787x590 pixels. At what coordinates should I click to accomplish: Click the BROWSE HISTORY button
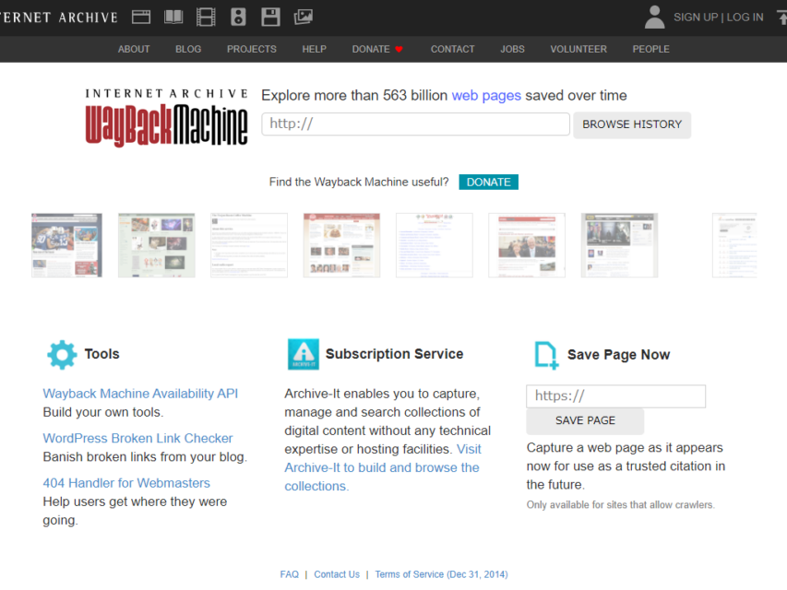tap(632, 124)
